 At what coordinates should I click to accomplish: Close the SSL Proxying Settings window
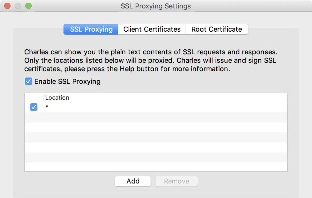point(7,6)
